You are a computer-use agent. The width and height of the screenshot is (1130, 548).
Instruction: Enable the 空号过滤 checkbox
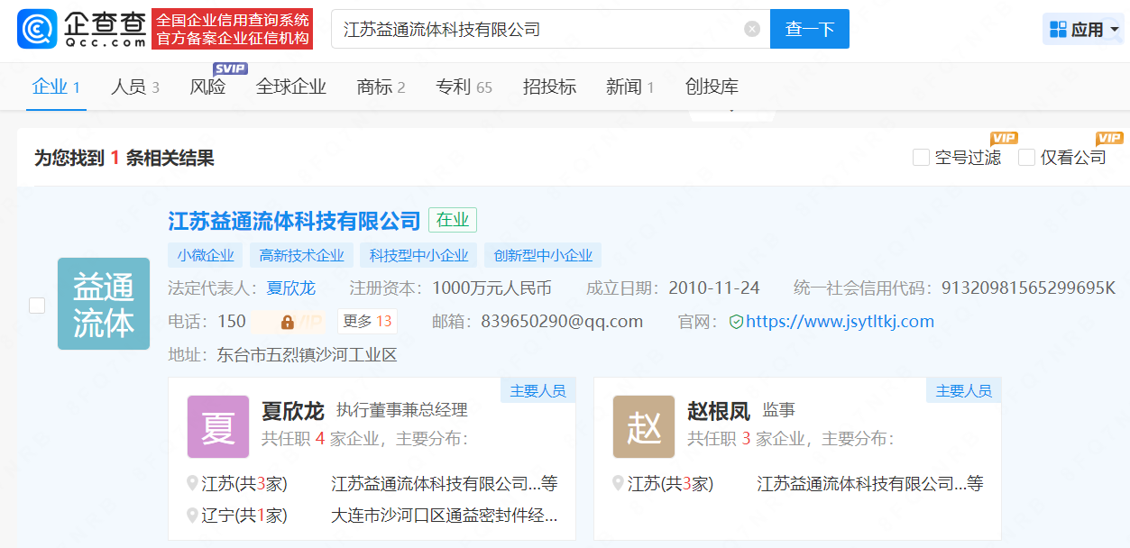tap(921, 158)
